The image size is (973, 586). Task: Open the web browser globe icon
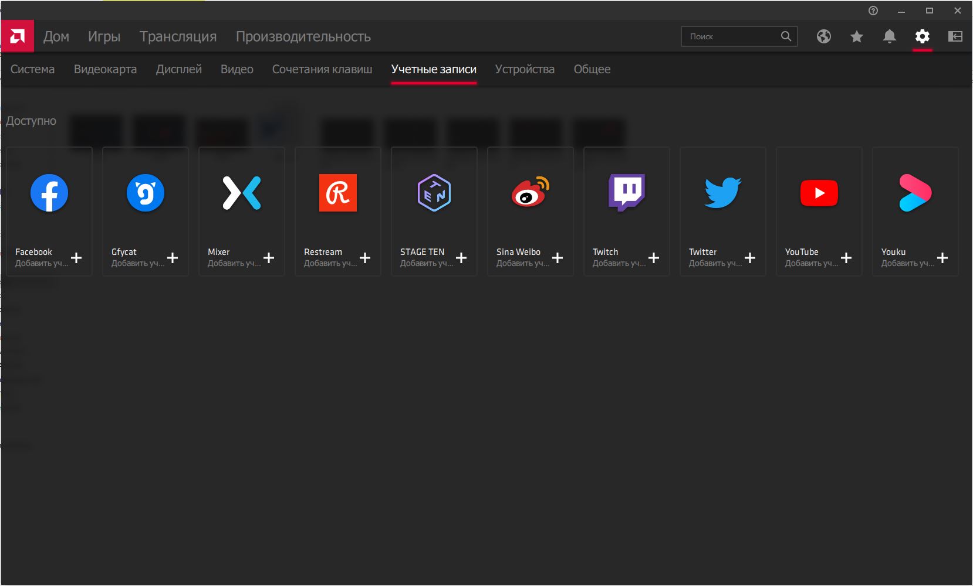[x=824, y=36]
